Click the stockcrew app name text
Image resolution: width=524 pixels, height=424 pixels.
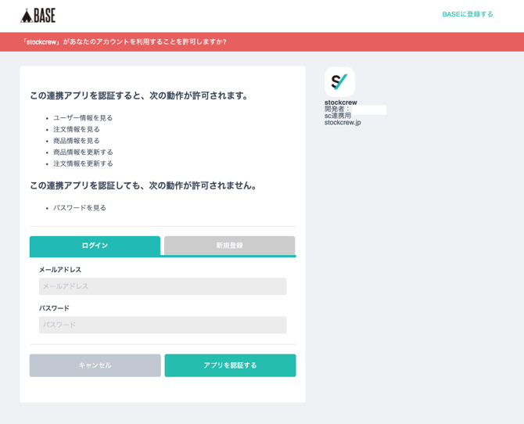(x=340, y=102)
